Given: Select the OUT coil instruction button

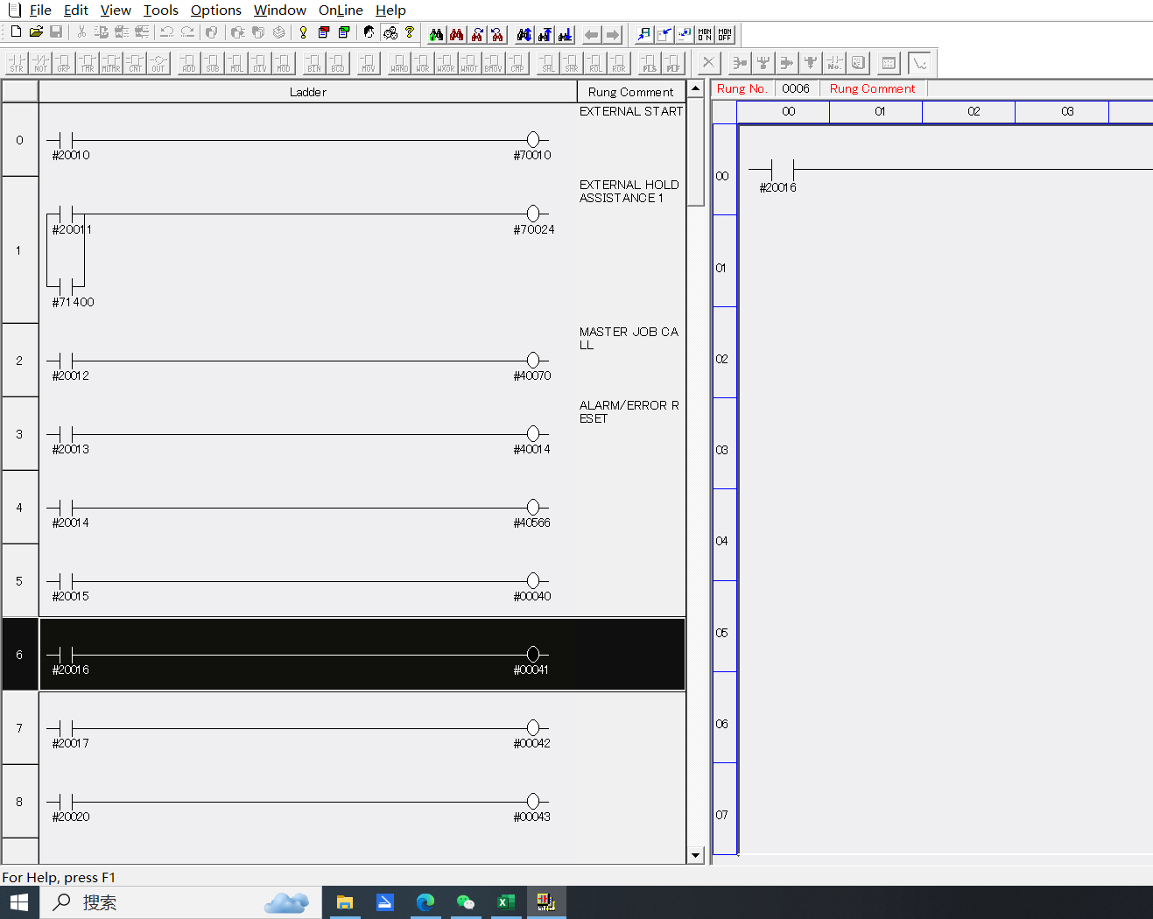Looking at the screenshot, I should [158, 63].
